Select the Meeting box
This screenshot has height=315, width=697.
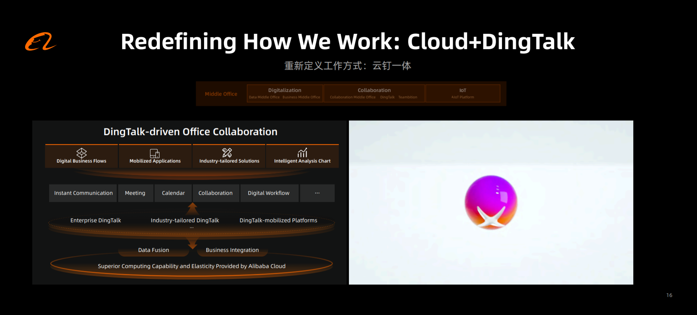coord(135,193)
